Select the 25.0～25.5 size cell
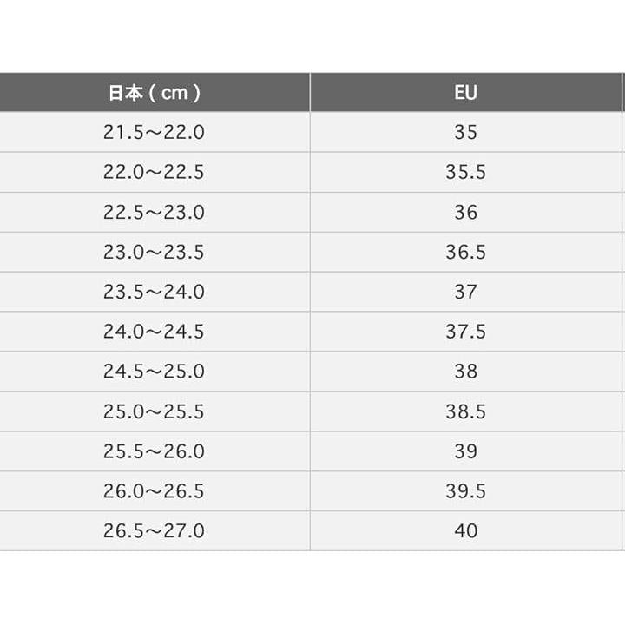This screenshot has width=625, height=625. pyautogui.click(x=155, y=411)
